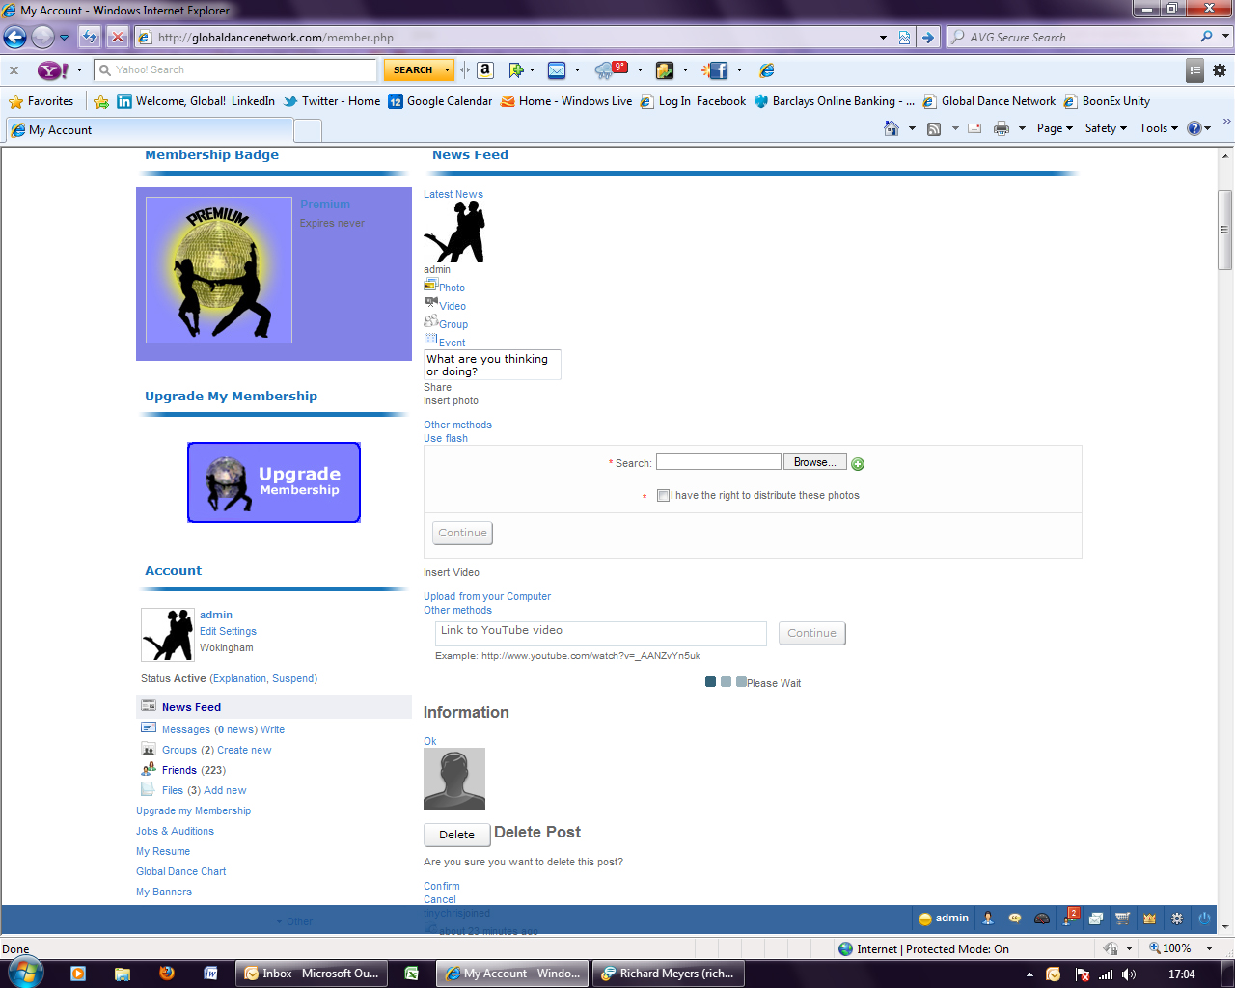The height and width of the screenshot is (988, 1235).
Task: Click the gold crown membership icon
Action: point(1149,919)
